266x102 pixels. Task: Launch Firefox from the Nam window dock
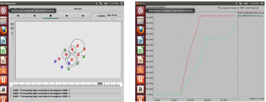(x=3, y=31)
